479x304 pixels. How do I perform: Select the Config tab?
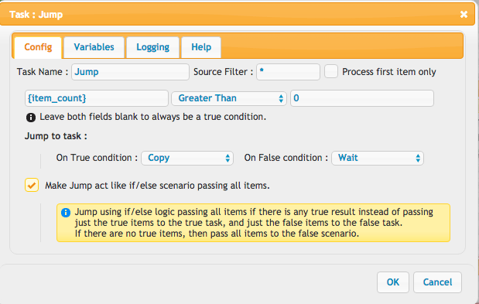[x=38, y=47]
